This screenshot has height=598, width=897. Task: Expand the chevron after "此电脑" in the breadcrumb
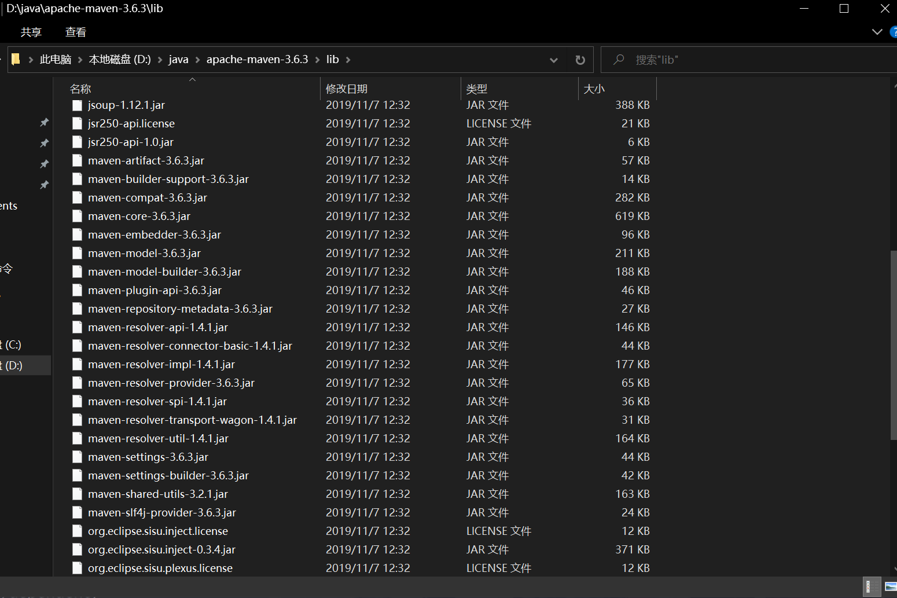(x=80, y=60)
